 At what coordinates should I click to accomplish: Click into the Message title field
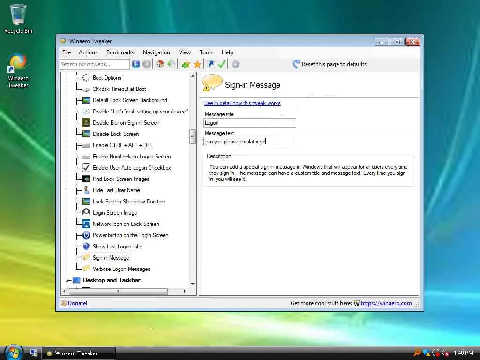click(x=250, y=123)
